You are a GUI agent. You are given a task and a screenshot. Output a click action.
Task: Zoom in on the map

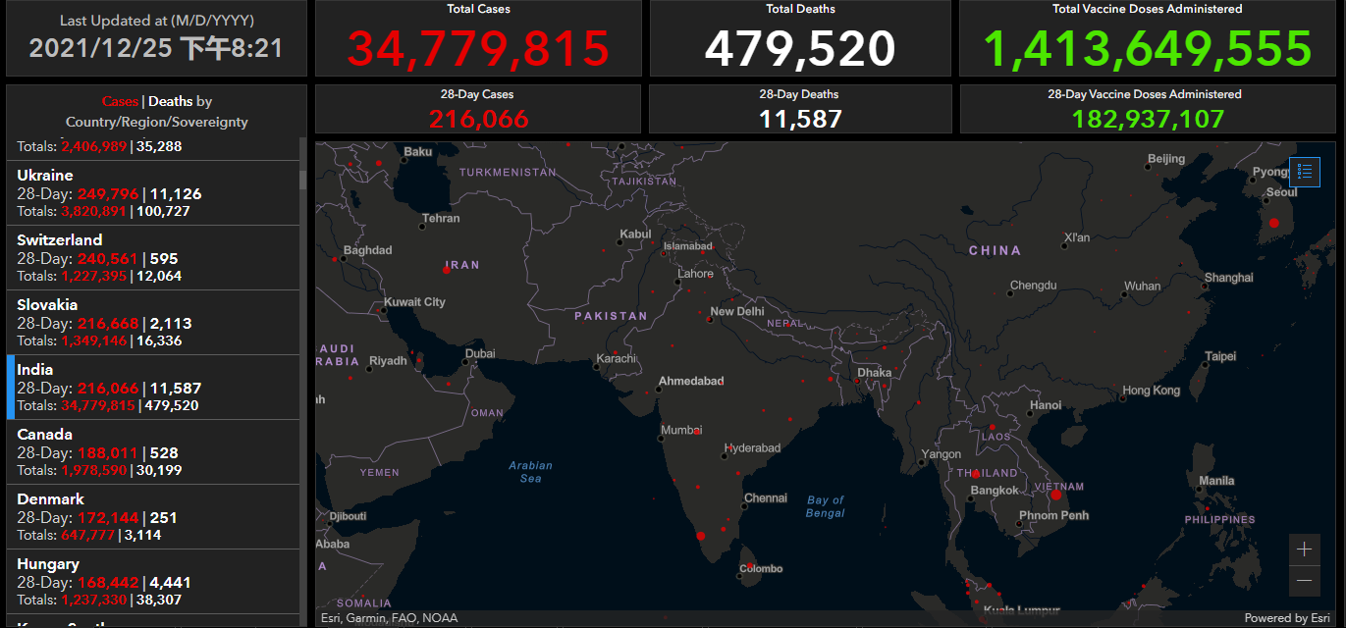(x=1305, y=549)
